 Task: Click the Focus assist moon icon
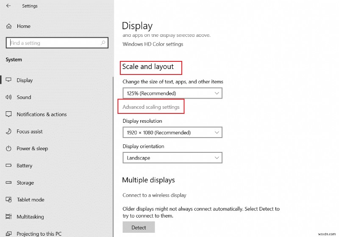click(8, 131)
